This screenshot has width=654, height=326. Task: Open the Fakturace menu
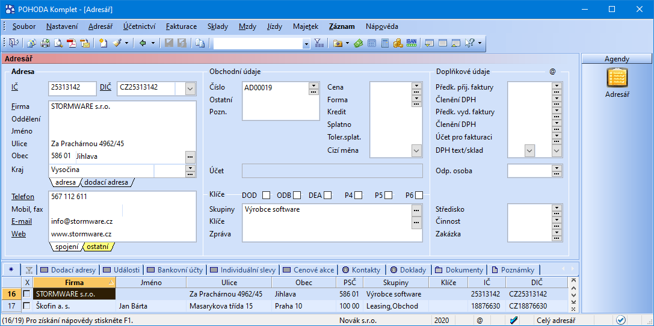click(182, 26)
